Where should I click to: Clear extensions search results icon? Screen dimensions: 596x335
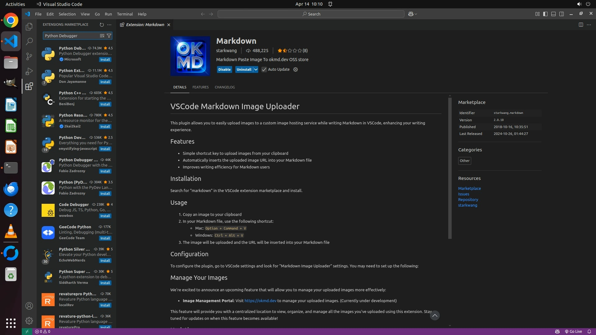(x=102, y=36)
